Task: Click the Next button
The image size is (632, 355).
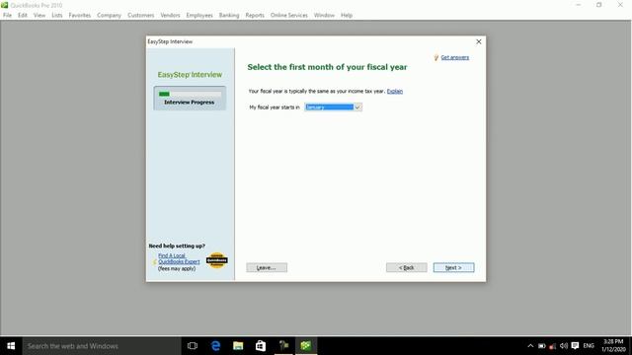Action: 453,267
